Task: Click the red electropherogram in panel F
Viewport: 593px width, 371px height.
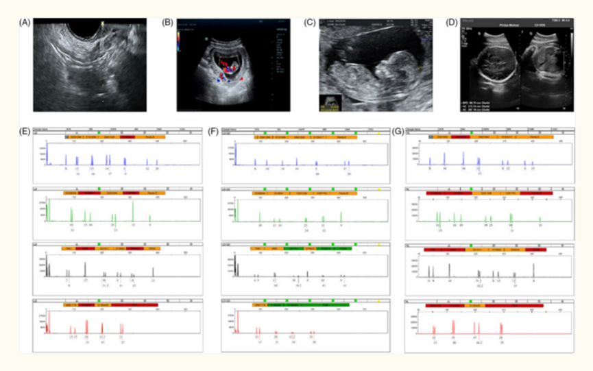Action: (x=295, y=322)
